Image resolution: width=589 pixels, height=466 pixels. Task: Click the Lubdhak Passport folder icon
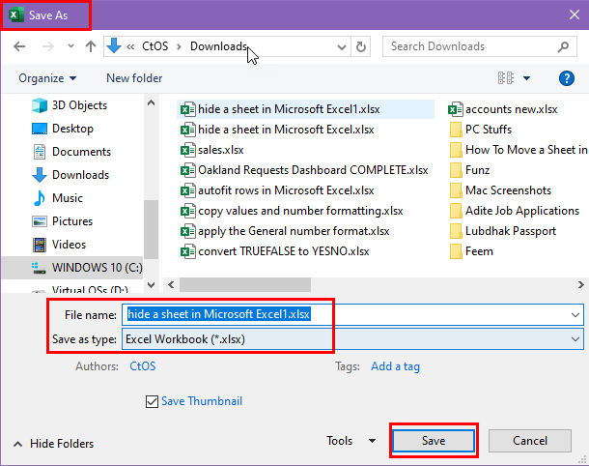pos(456,231)
